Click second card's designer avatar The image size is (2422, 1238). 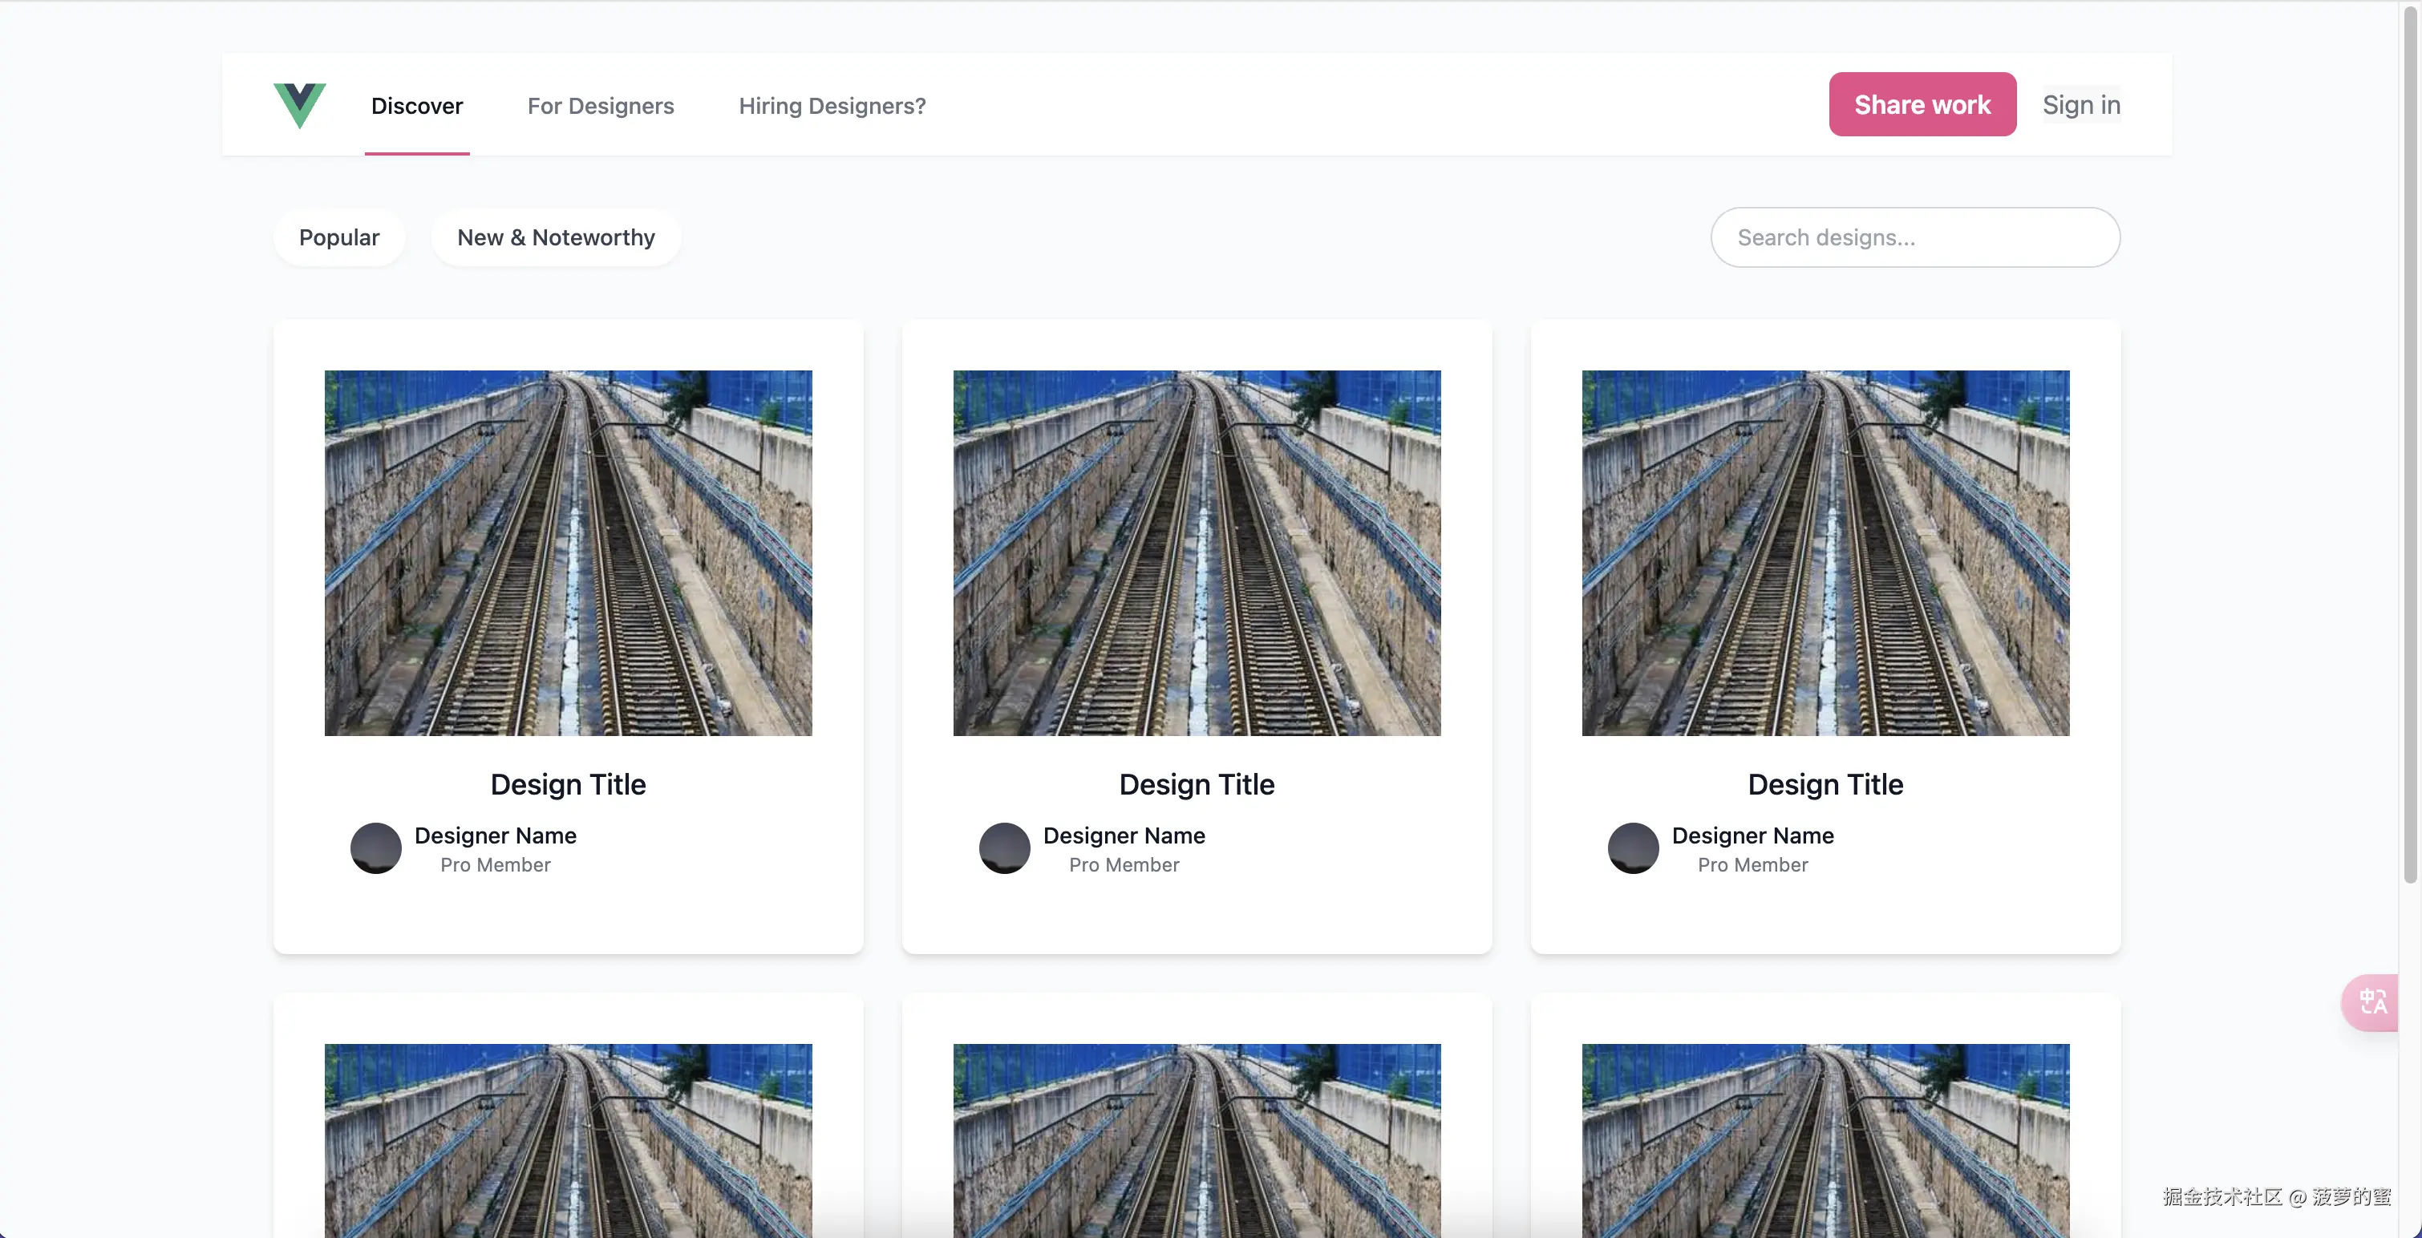(x=1004, y=848)
